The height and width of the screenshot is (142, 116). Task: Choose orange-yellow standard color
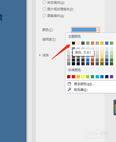pos(78,77)
